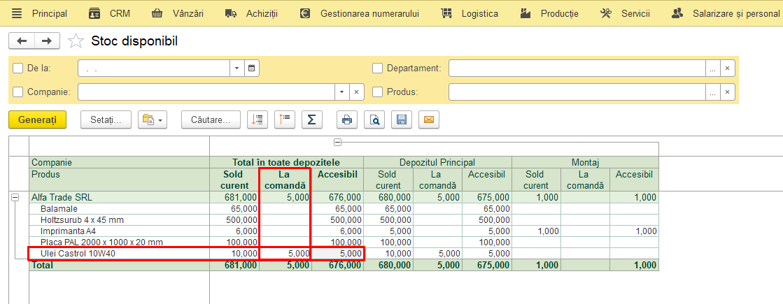The height and width of the screenshot is (304, 783).
Task: Open the print preview
Action: (x=374, y=120)
